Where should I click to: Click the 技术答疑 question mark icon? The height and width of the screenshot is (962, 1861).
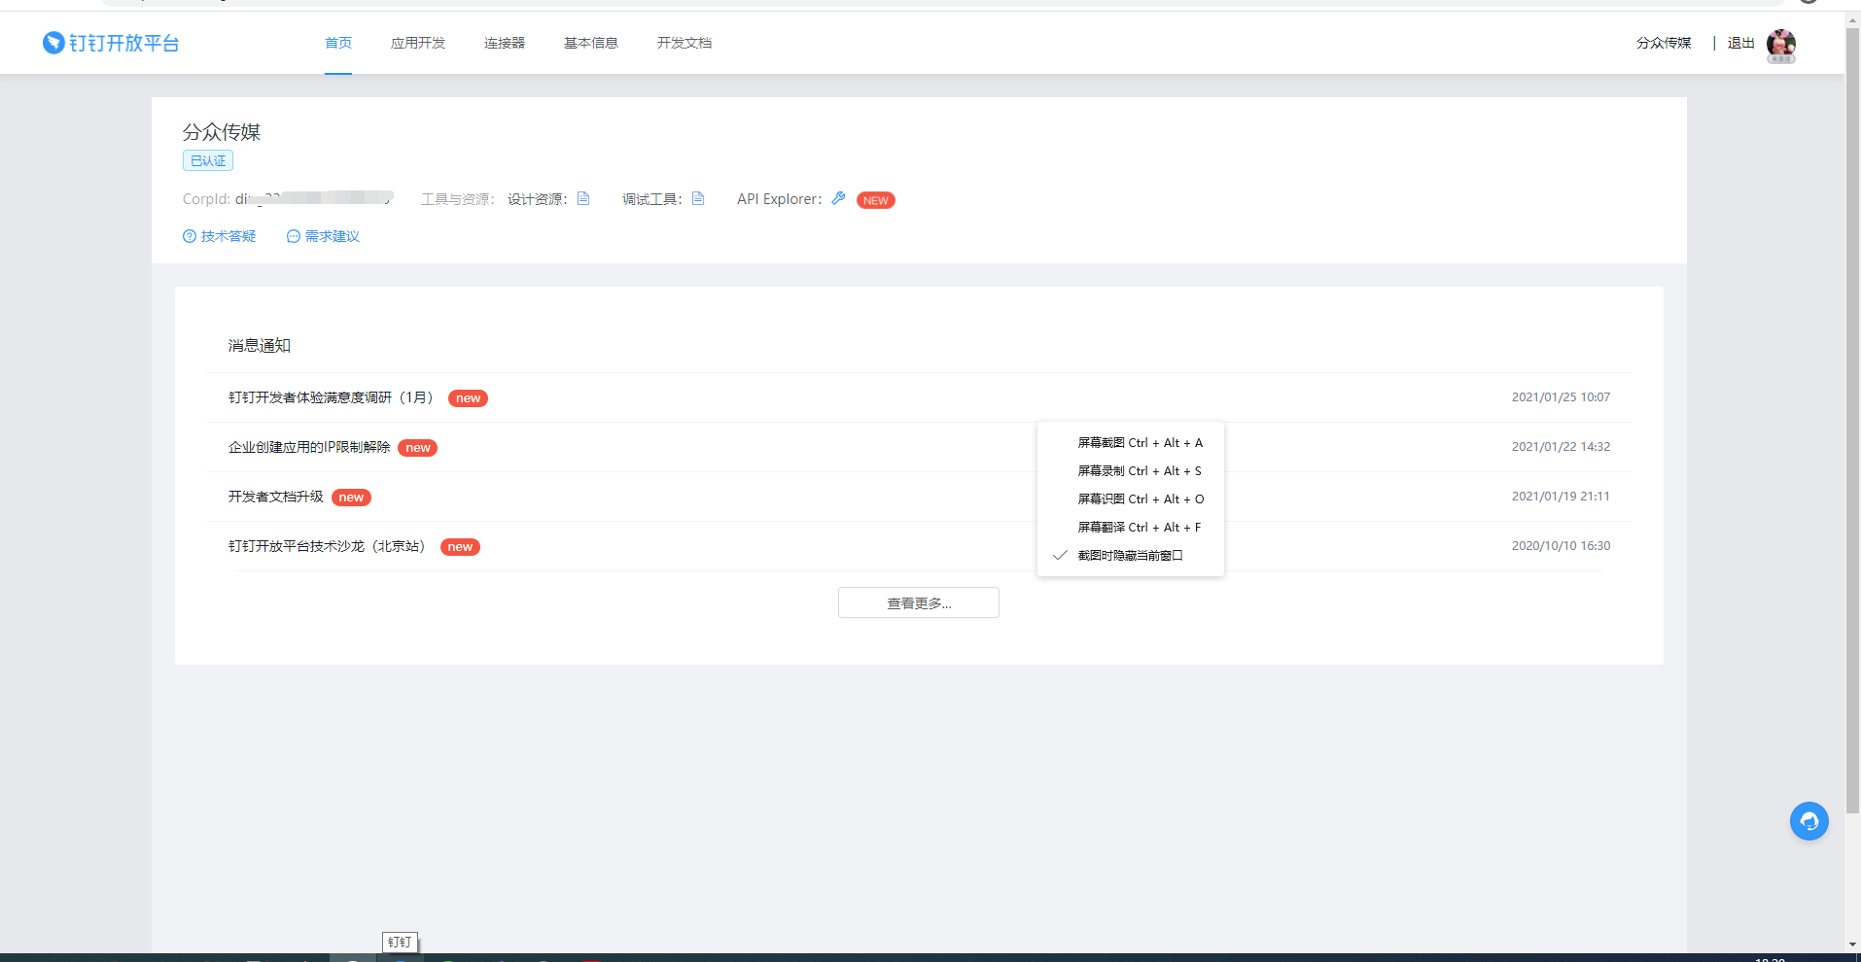point(189,235)
